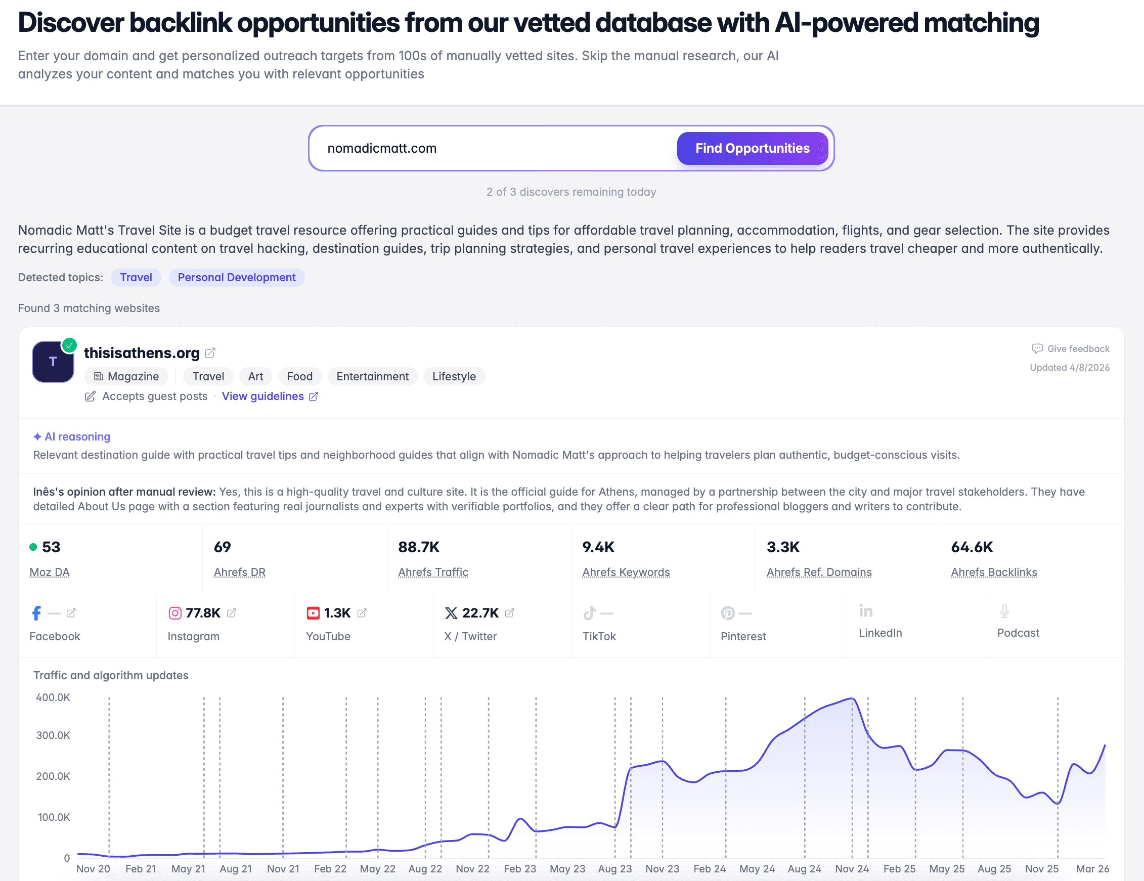Click the Nov 24 label on chart axis
1144x881 pixels.
[x=852, y=869]
